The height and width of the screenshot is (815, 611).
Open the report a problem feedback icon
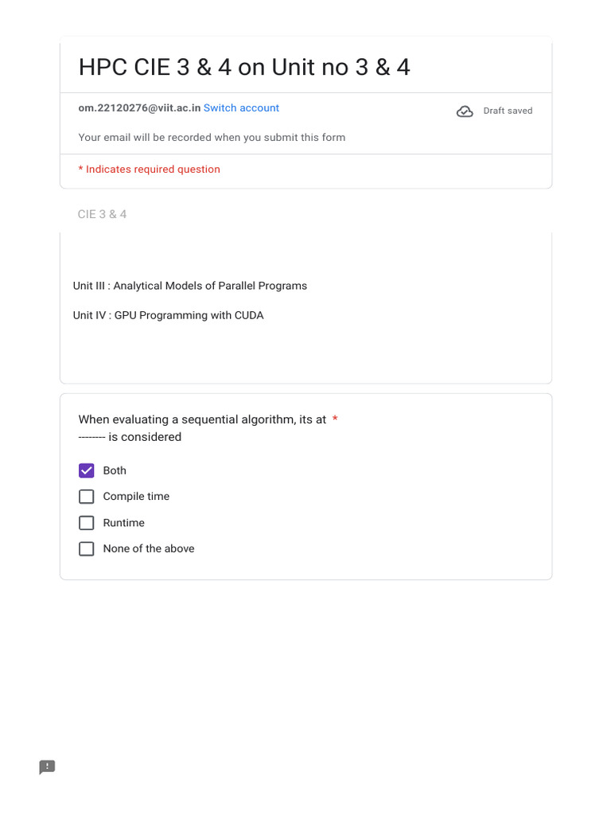point(47,767)
